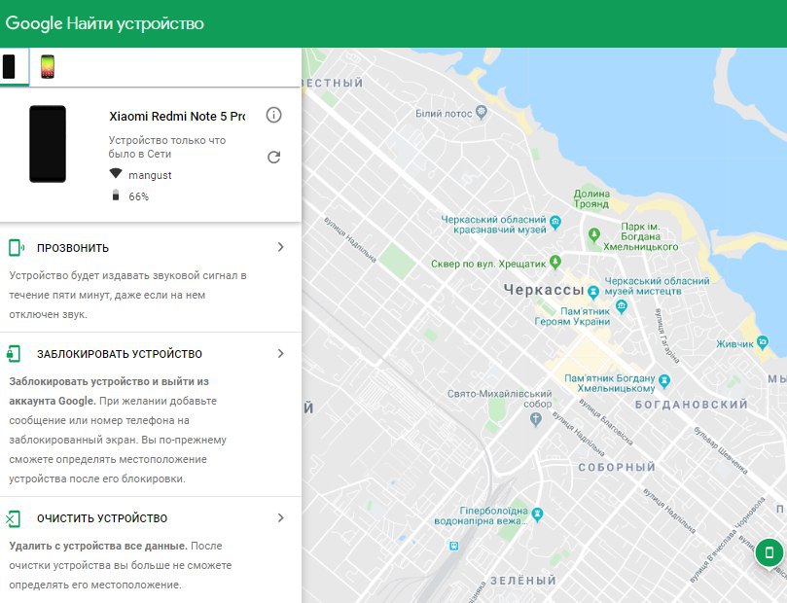Click the Пам'ятник Богдану Хмельницькому pin
This screenshot has height=603, width=787.
coord(664,381)
